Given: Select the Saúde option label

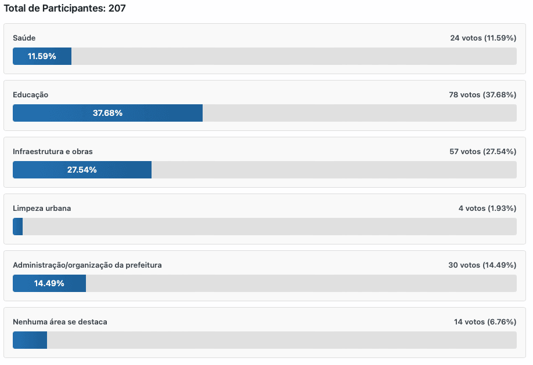Looking at the screenshot, I should click(24, 38).
